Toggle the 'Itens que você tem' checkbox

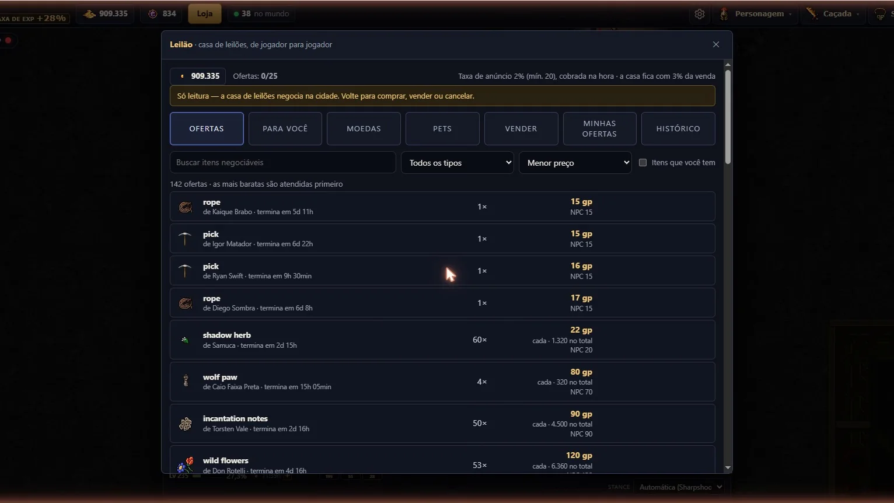click(x=642, y=163)
